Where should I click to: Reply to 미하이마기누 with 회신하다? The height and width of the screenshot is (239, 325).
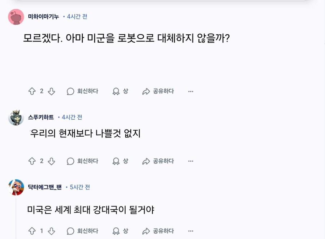(83, 91)
